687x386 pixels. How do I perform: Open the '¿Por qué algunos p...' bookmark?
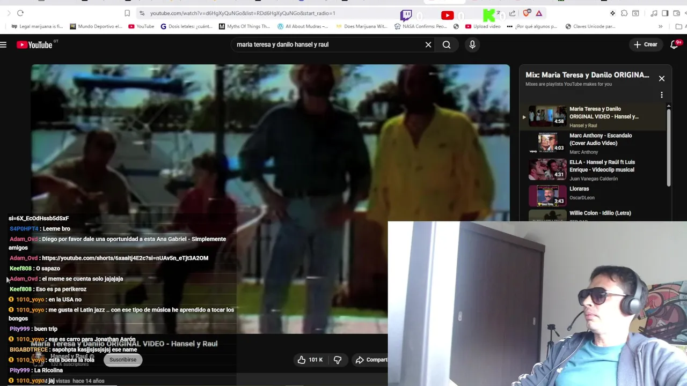pos(532,26)
